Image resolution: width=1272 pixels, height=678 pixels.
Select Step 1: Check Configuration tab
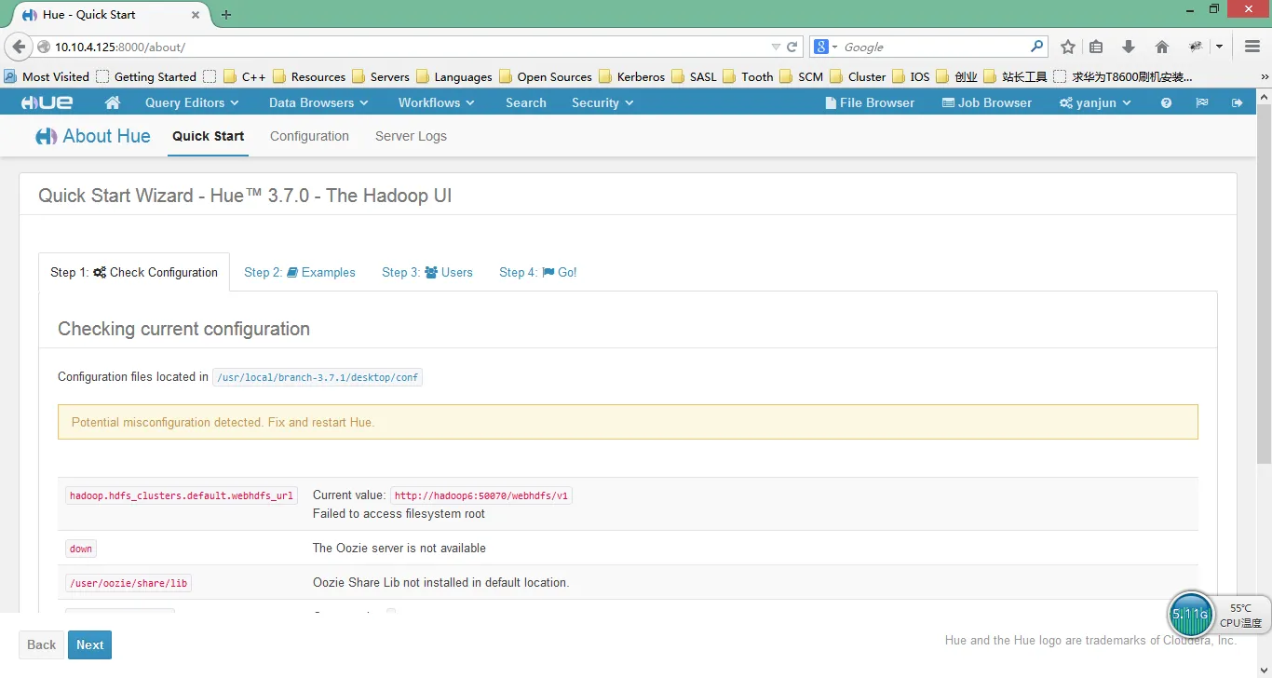(134, 272)
